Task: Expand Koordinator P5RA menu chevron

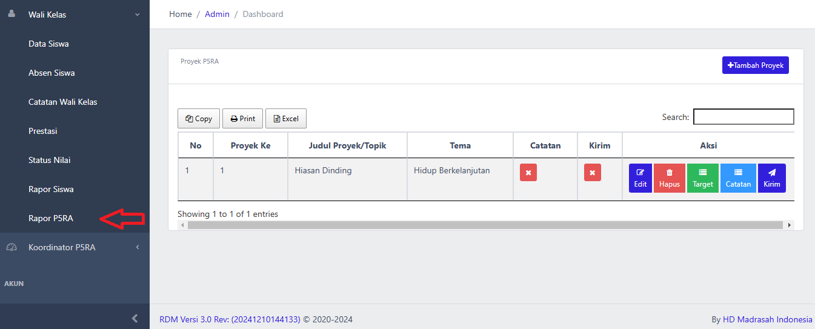Action: [137, 247]
